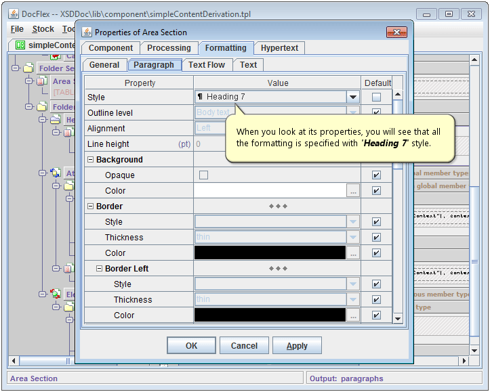Open the Style dropdown showing Heading 7
490x392 pixels.
(352, 97)
